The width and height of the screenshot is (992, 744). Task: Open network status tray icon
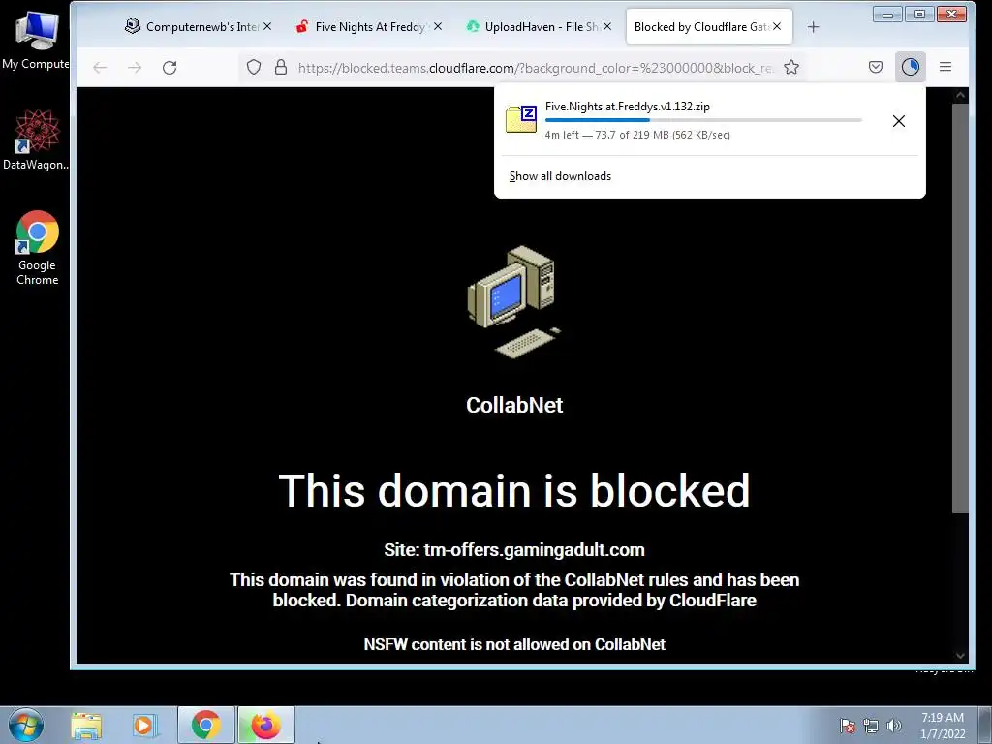(x=871, y=726)
